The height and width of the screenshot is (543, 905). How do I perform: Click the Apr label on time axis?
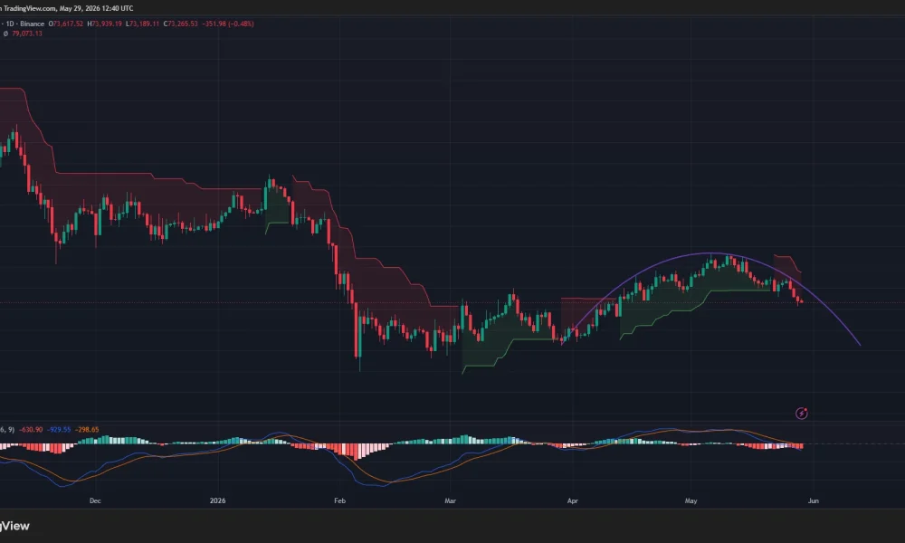click(x=573, y=500)
